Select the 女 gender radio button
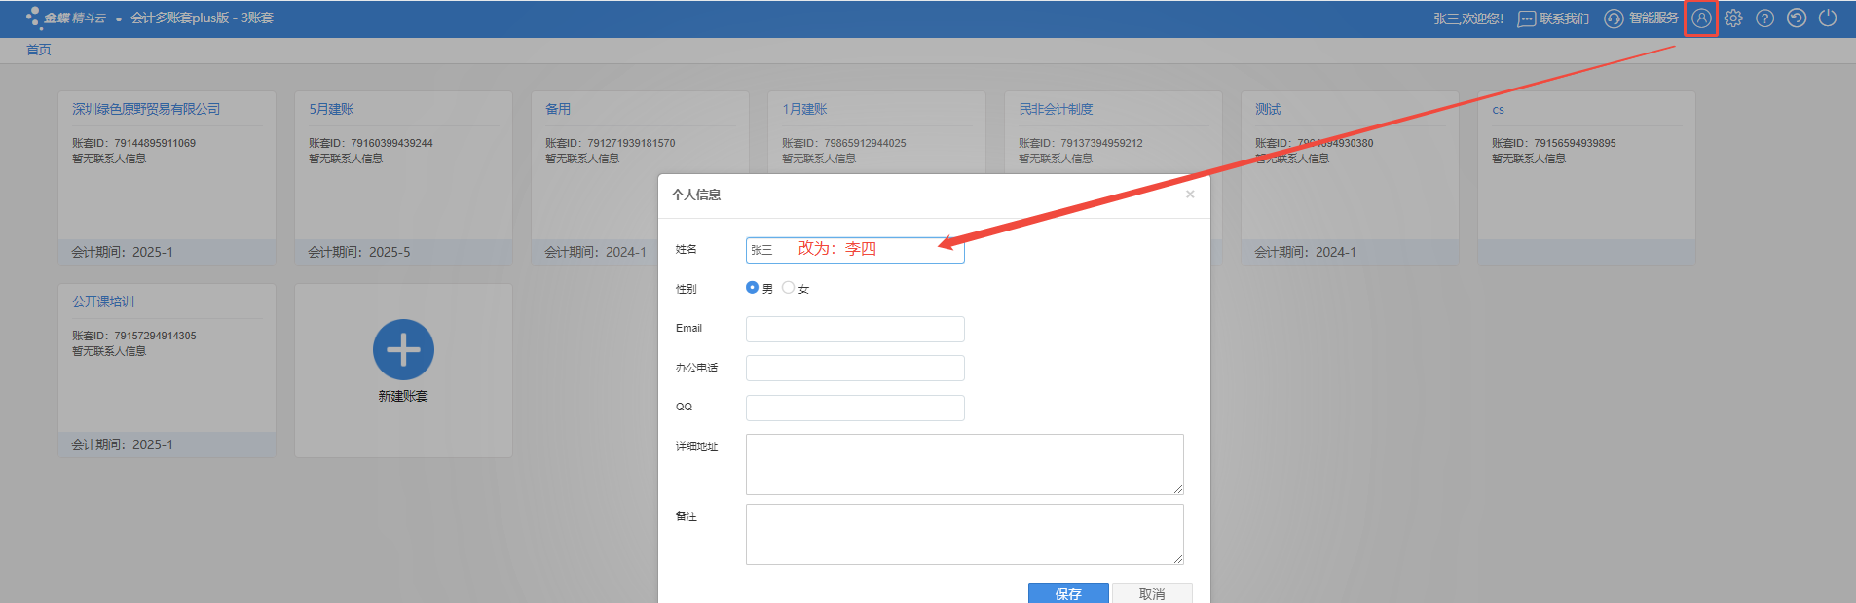The width and height of the screenshot is (1856, 603). pos(788,288)
